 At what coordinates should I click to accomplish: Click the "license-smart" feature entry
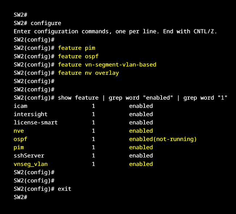point(36,123)
